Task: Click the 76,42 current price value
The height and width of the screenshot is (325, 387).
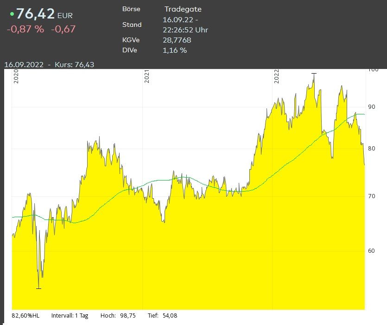Action: click(x=35, y=13)
